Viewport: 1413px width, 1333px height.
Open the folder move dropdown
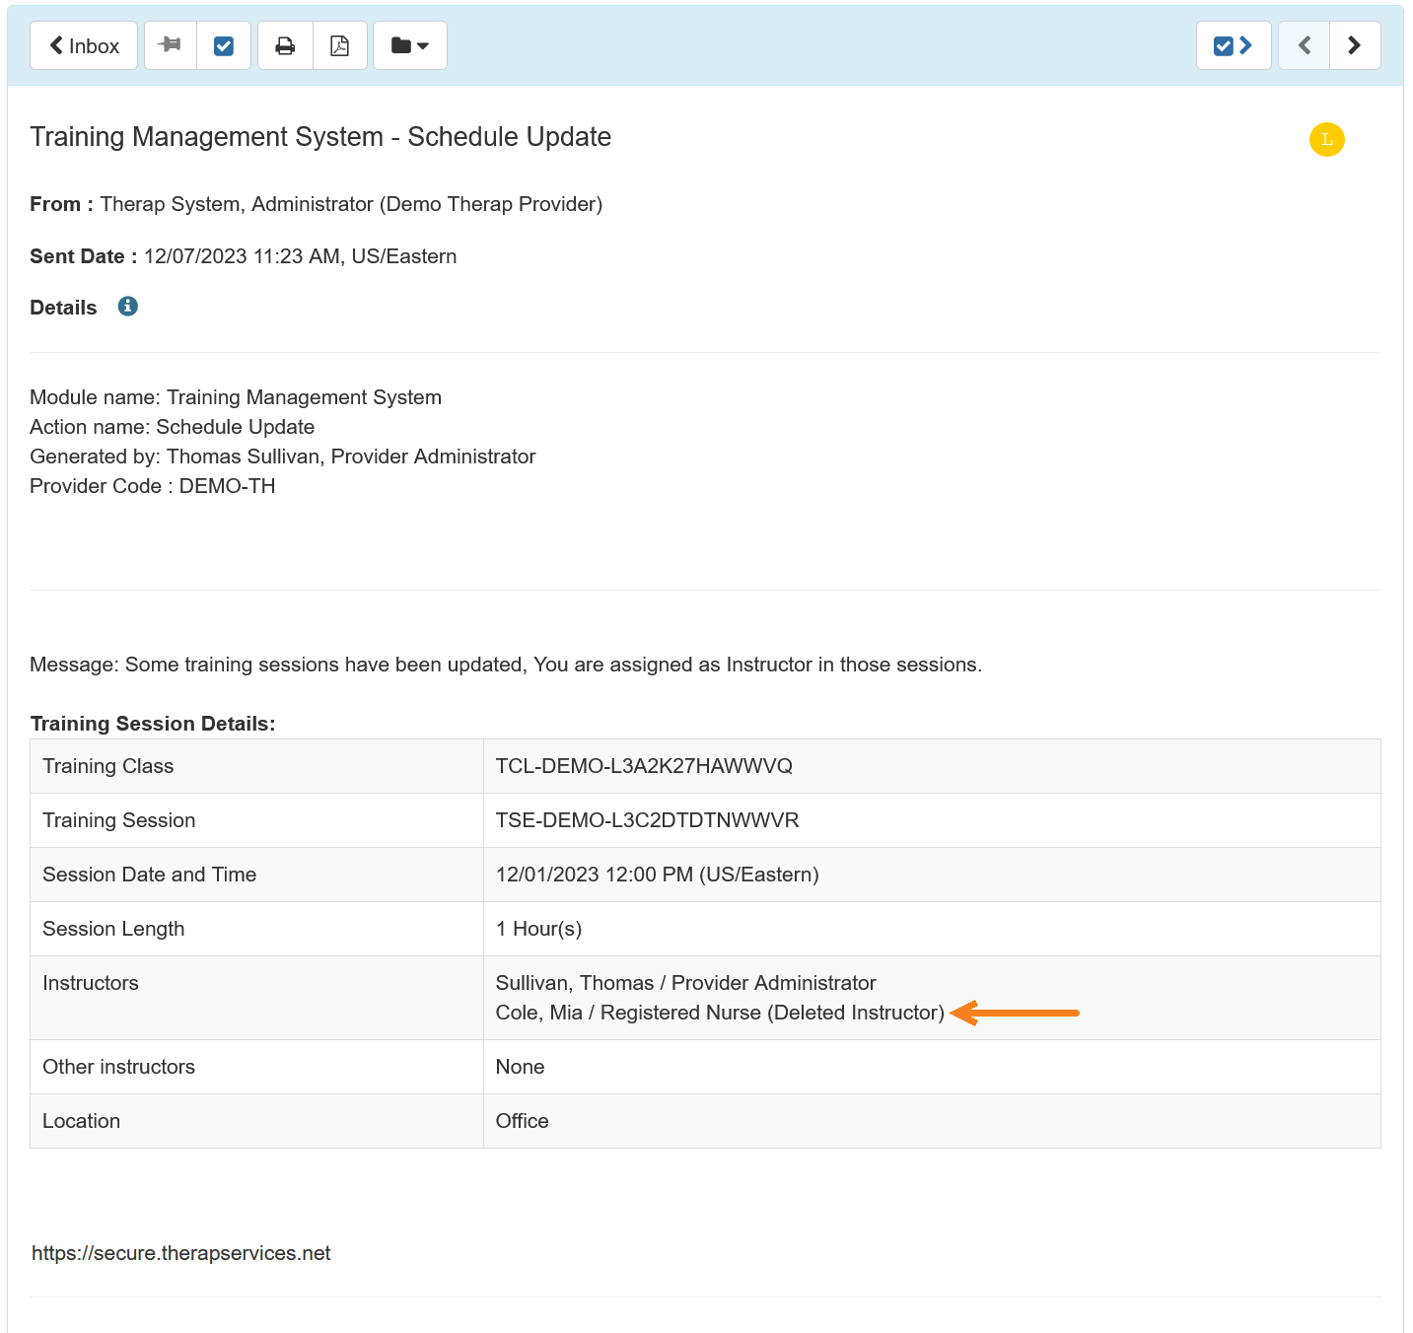[410, 45]
